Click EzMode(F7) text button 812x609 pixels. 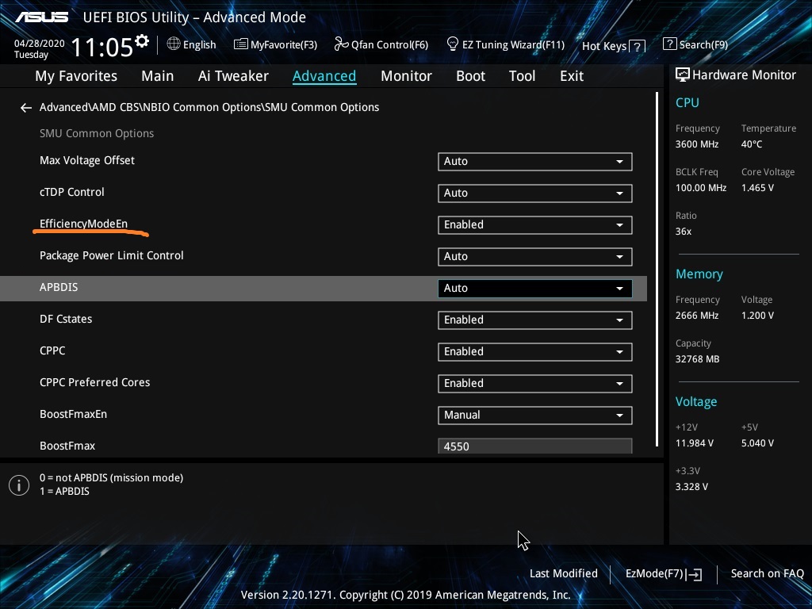pyautogui.click(x=655, y=574)
